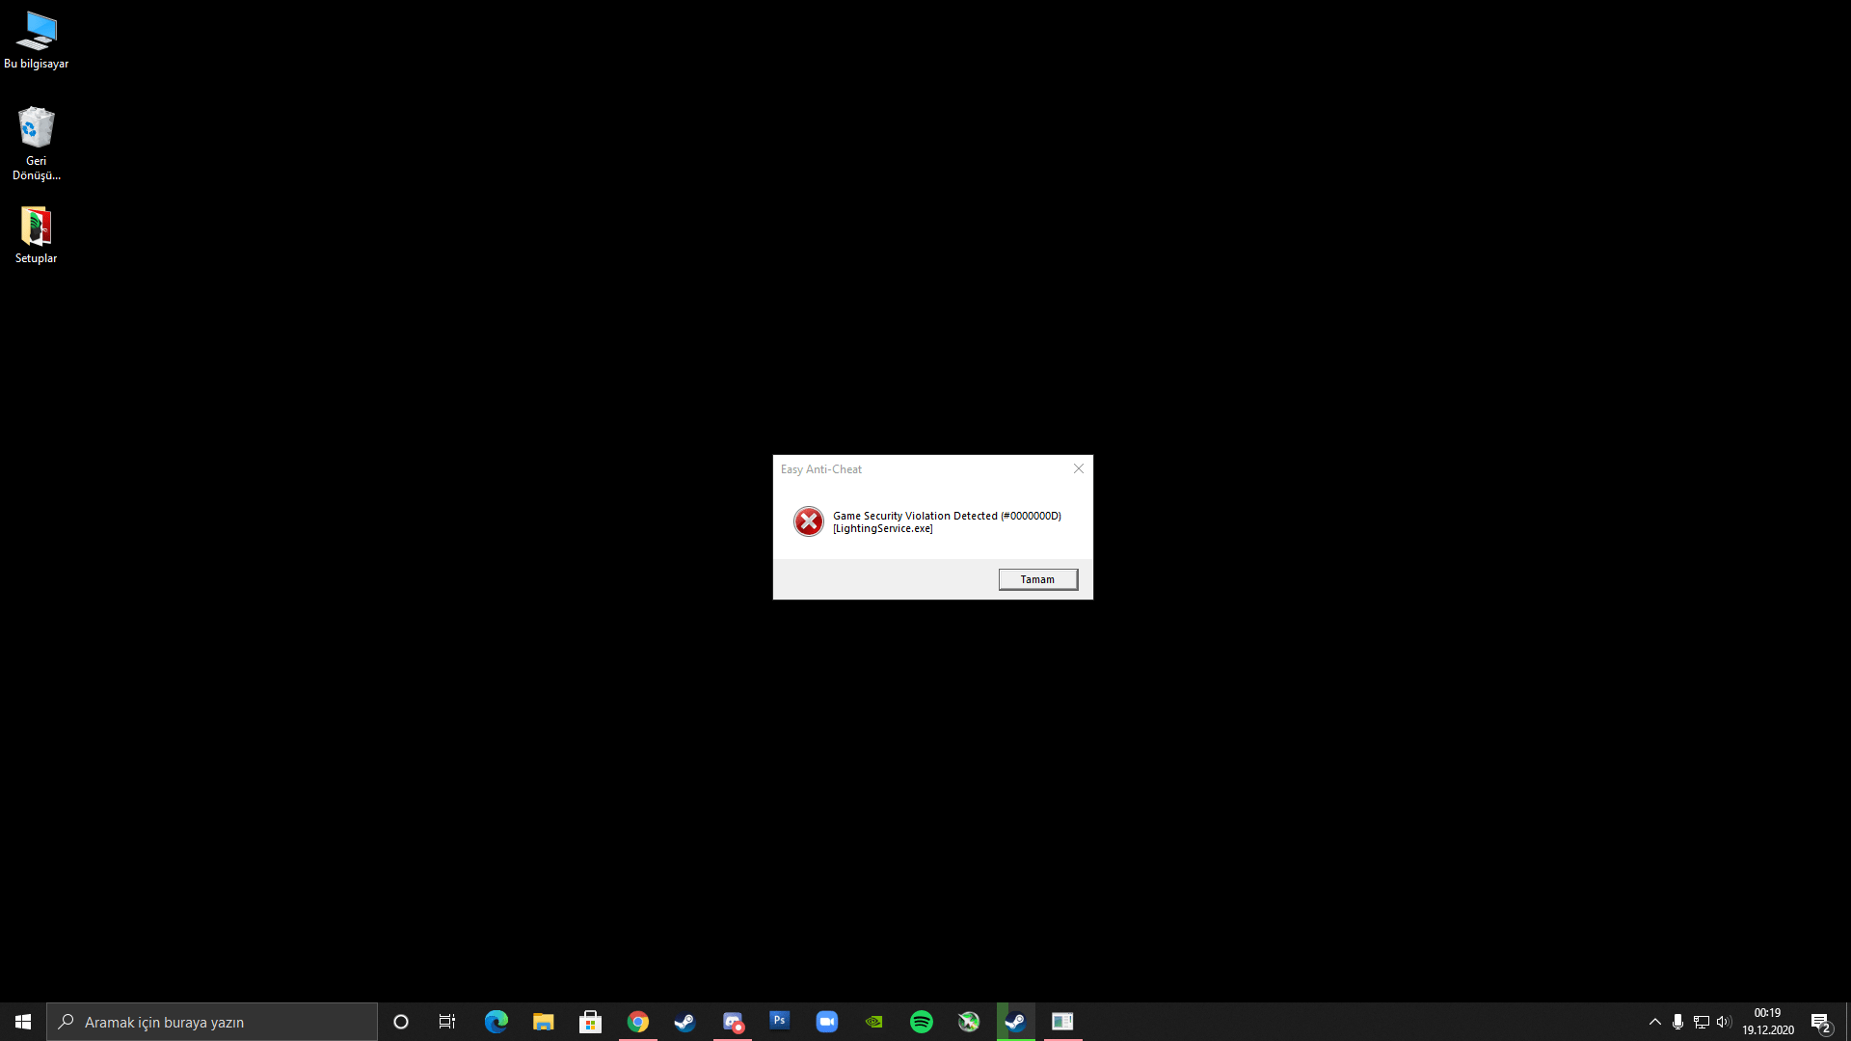Viewport: 1851px width, 1041px height.
Task: Open Zoom from the taskbar
Action: pyautogui.click(x=827, y=1022)
